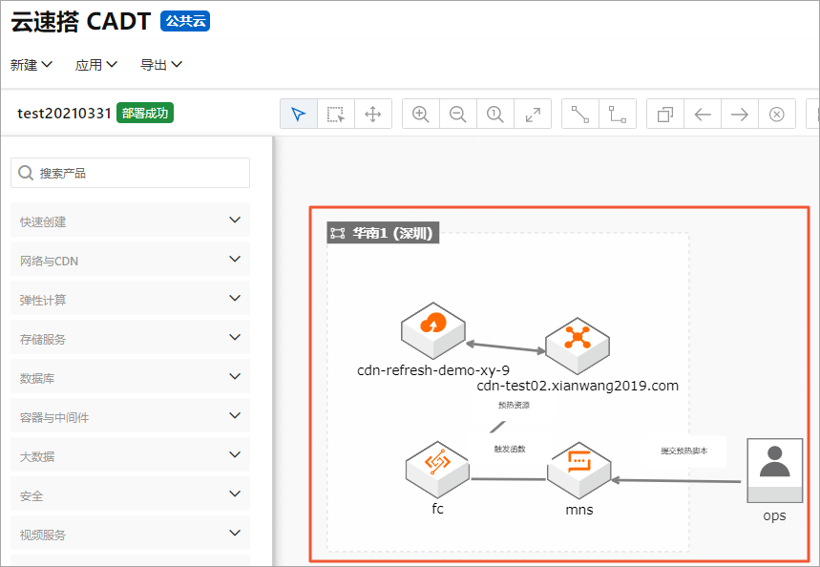Redo with the right arrow icon
This screenshot has height=567, width=820.
740,114
